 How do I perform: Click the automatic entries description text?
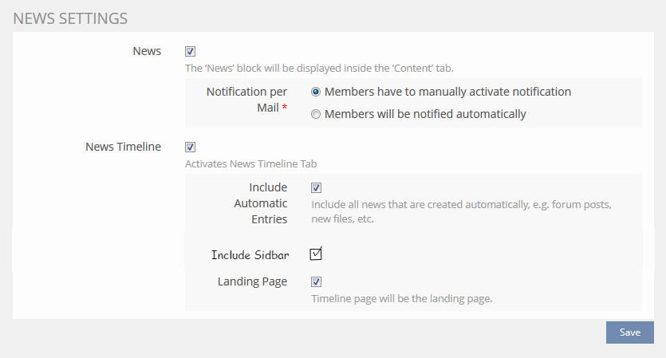[460, 211]
